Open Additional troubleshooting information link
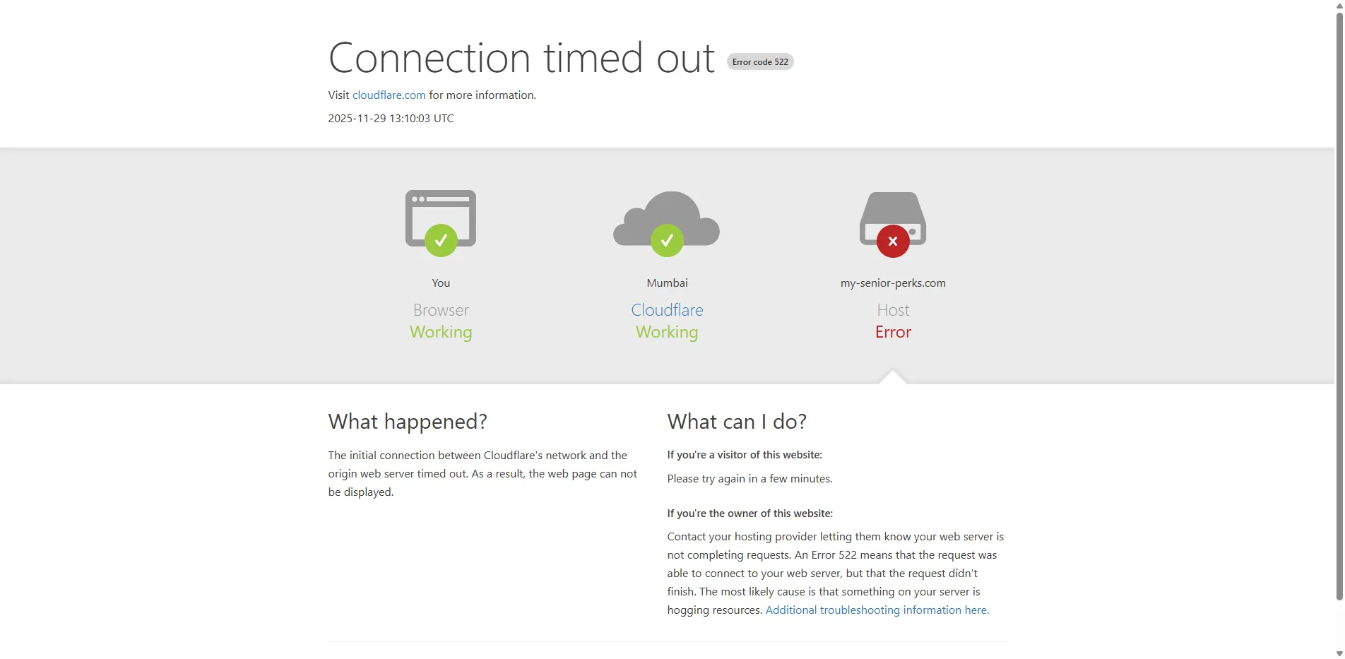The width and height of the screenshot is (1345, 659). coord(877,610)
